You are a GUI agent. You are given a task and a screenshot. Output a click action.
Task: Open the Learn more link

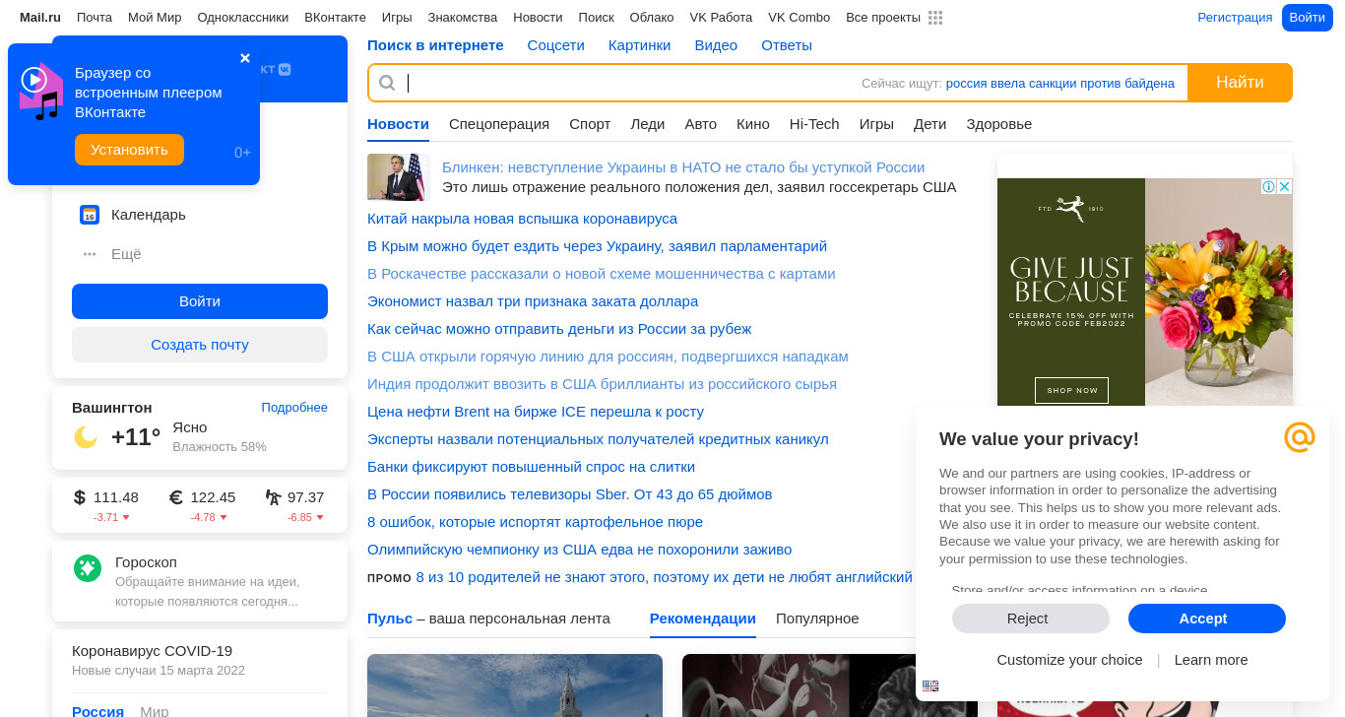click(x=1211, y=660)
